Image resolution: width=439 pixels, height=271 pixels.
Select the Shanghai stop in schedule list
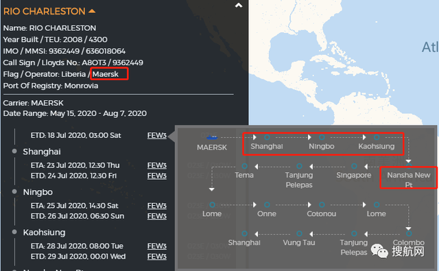pos(42,152)
